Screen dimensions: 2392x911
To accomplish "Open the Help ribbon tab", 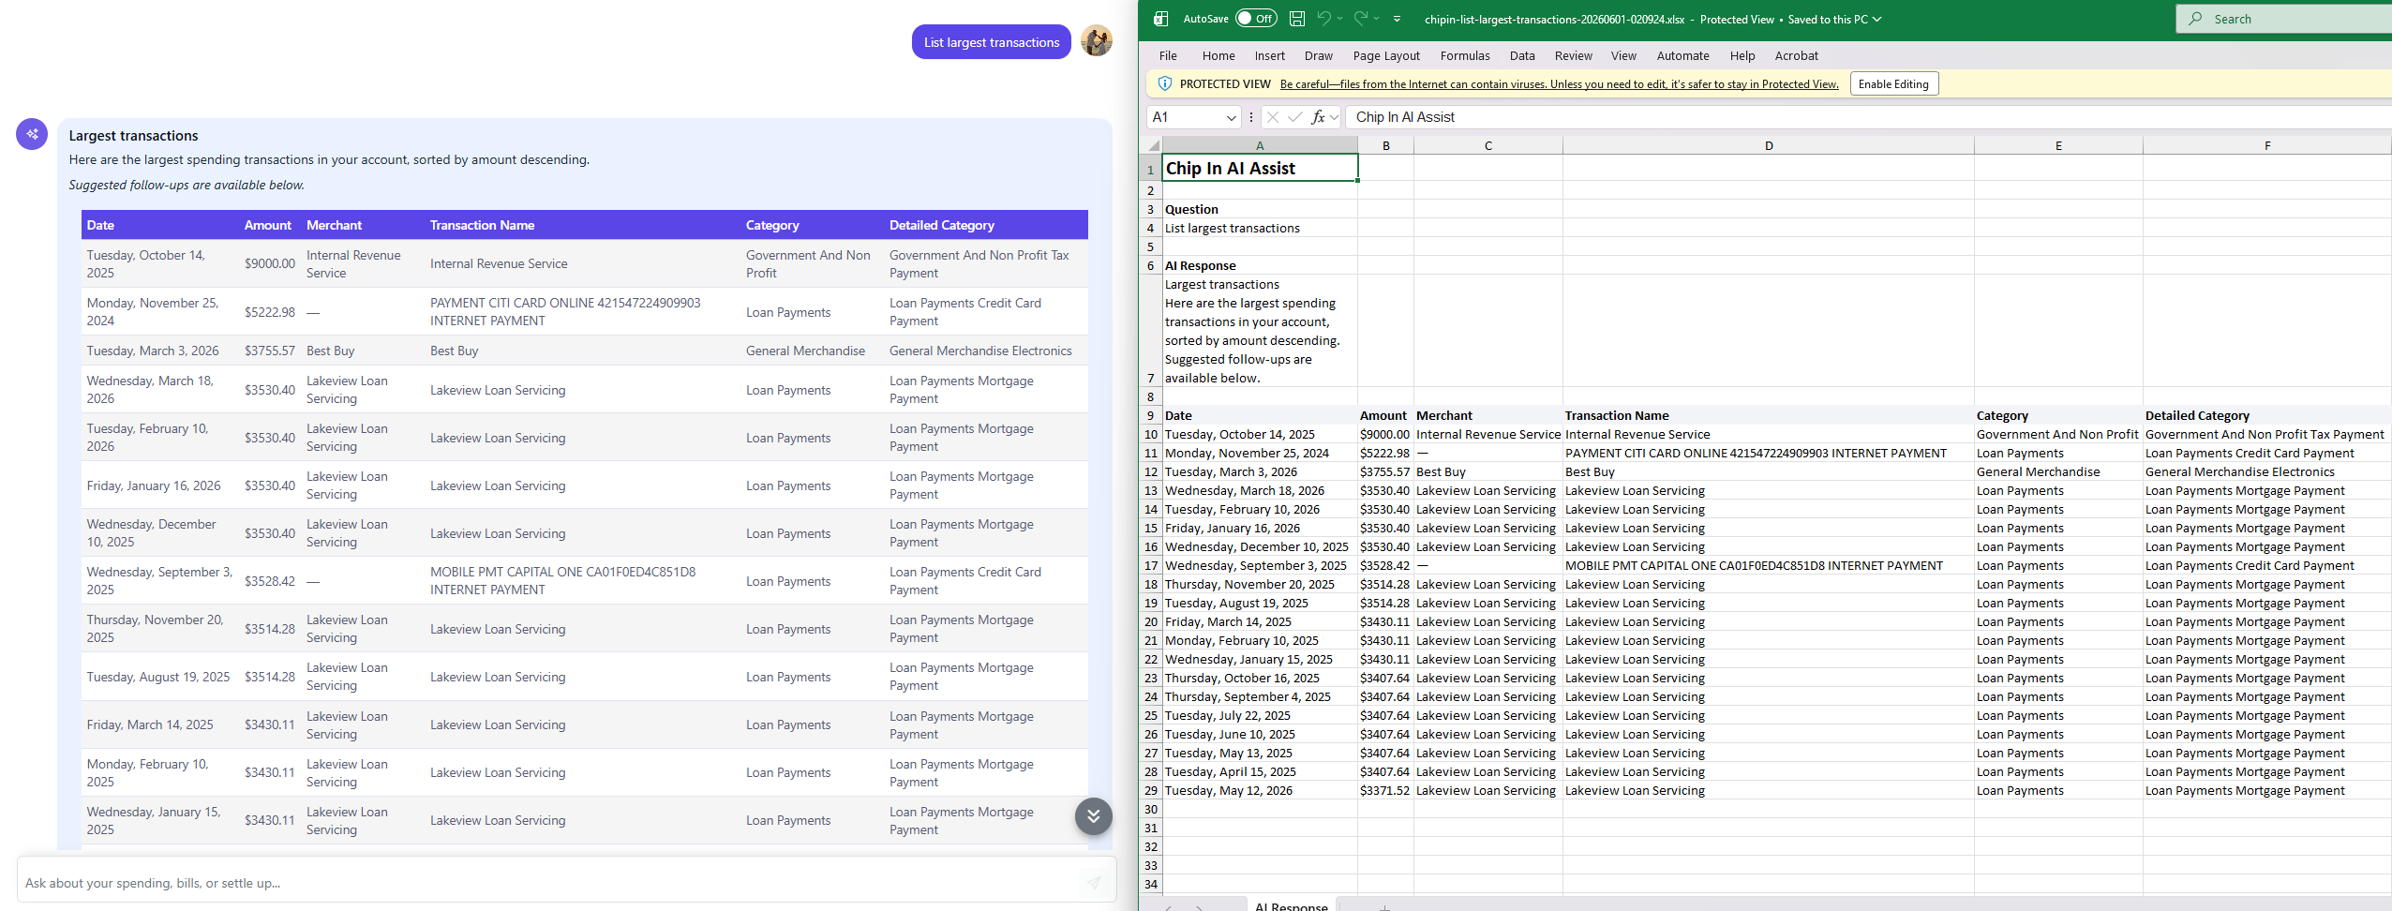I will click(x=1742, y=55).
